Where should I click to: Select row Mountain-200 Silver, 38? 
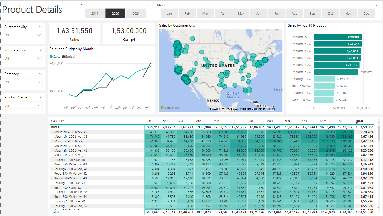71,136
